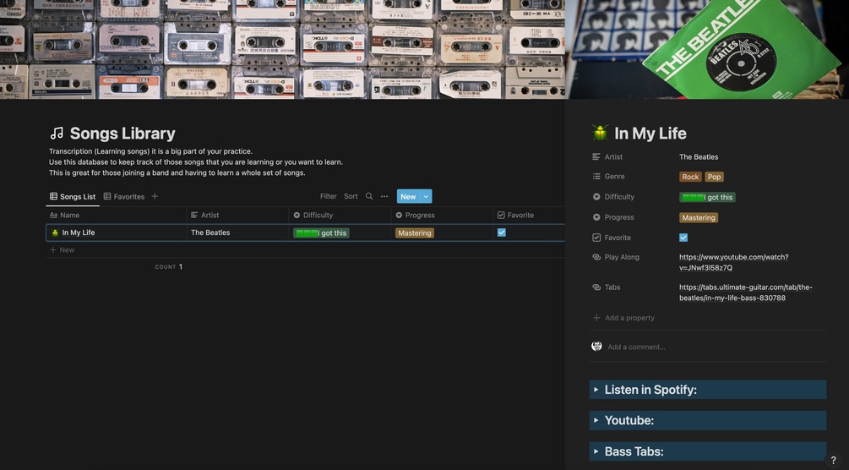Click the help question mark button

point(833,460)
